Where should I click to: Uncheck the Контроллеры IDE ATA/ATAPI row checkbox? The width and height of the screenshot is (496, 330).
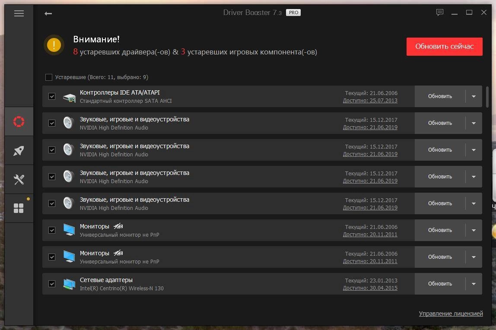point(52,96)
